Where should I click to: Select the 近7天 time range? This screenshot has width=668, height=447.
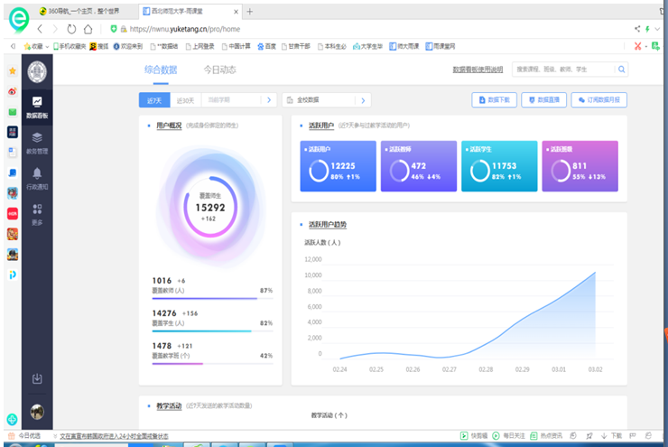pos(153,100)
